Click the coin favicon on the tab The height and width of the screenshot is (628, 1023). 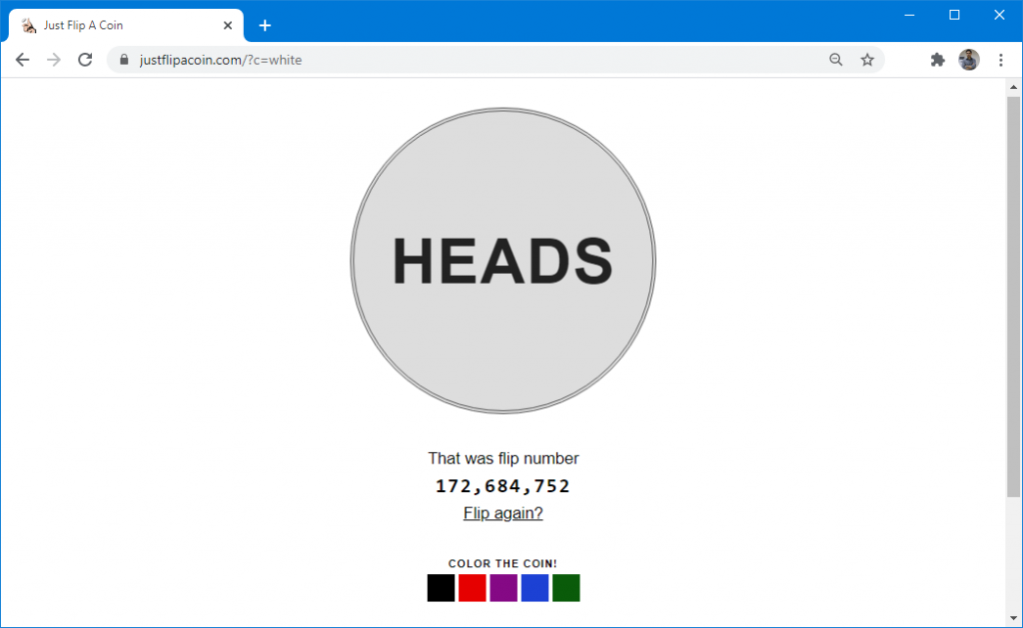click(x=27, y=25)
